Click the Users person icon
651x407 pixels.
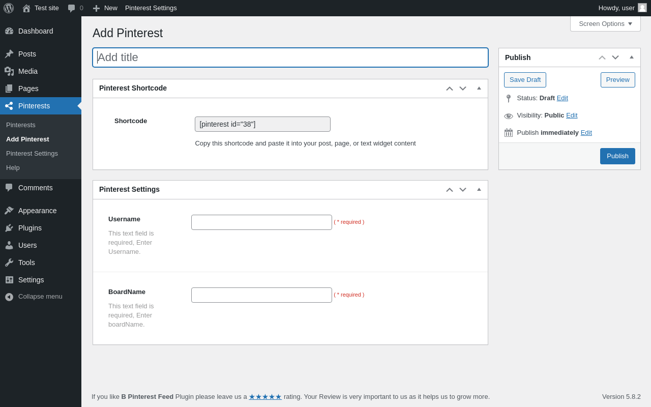(9, 245)
